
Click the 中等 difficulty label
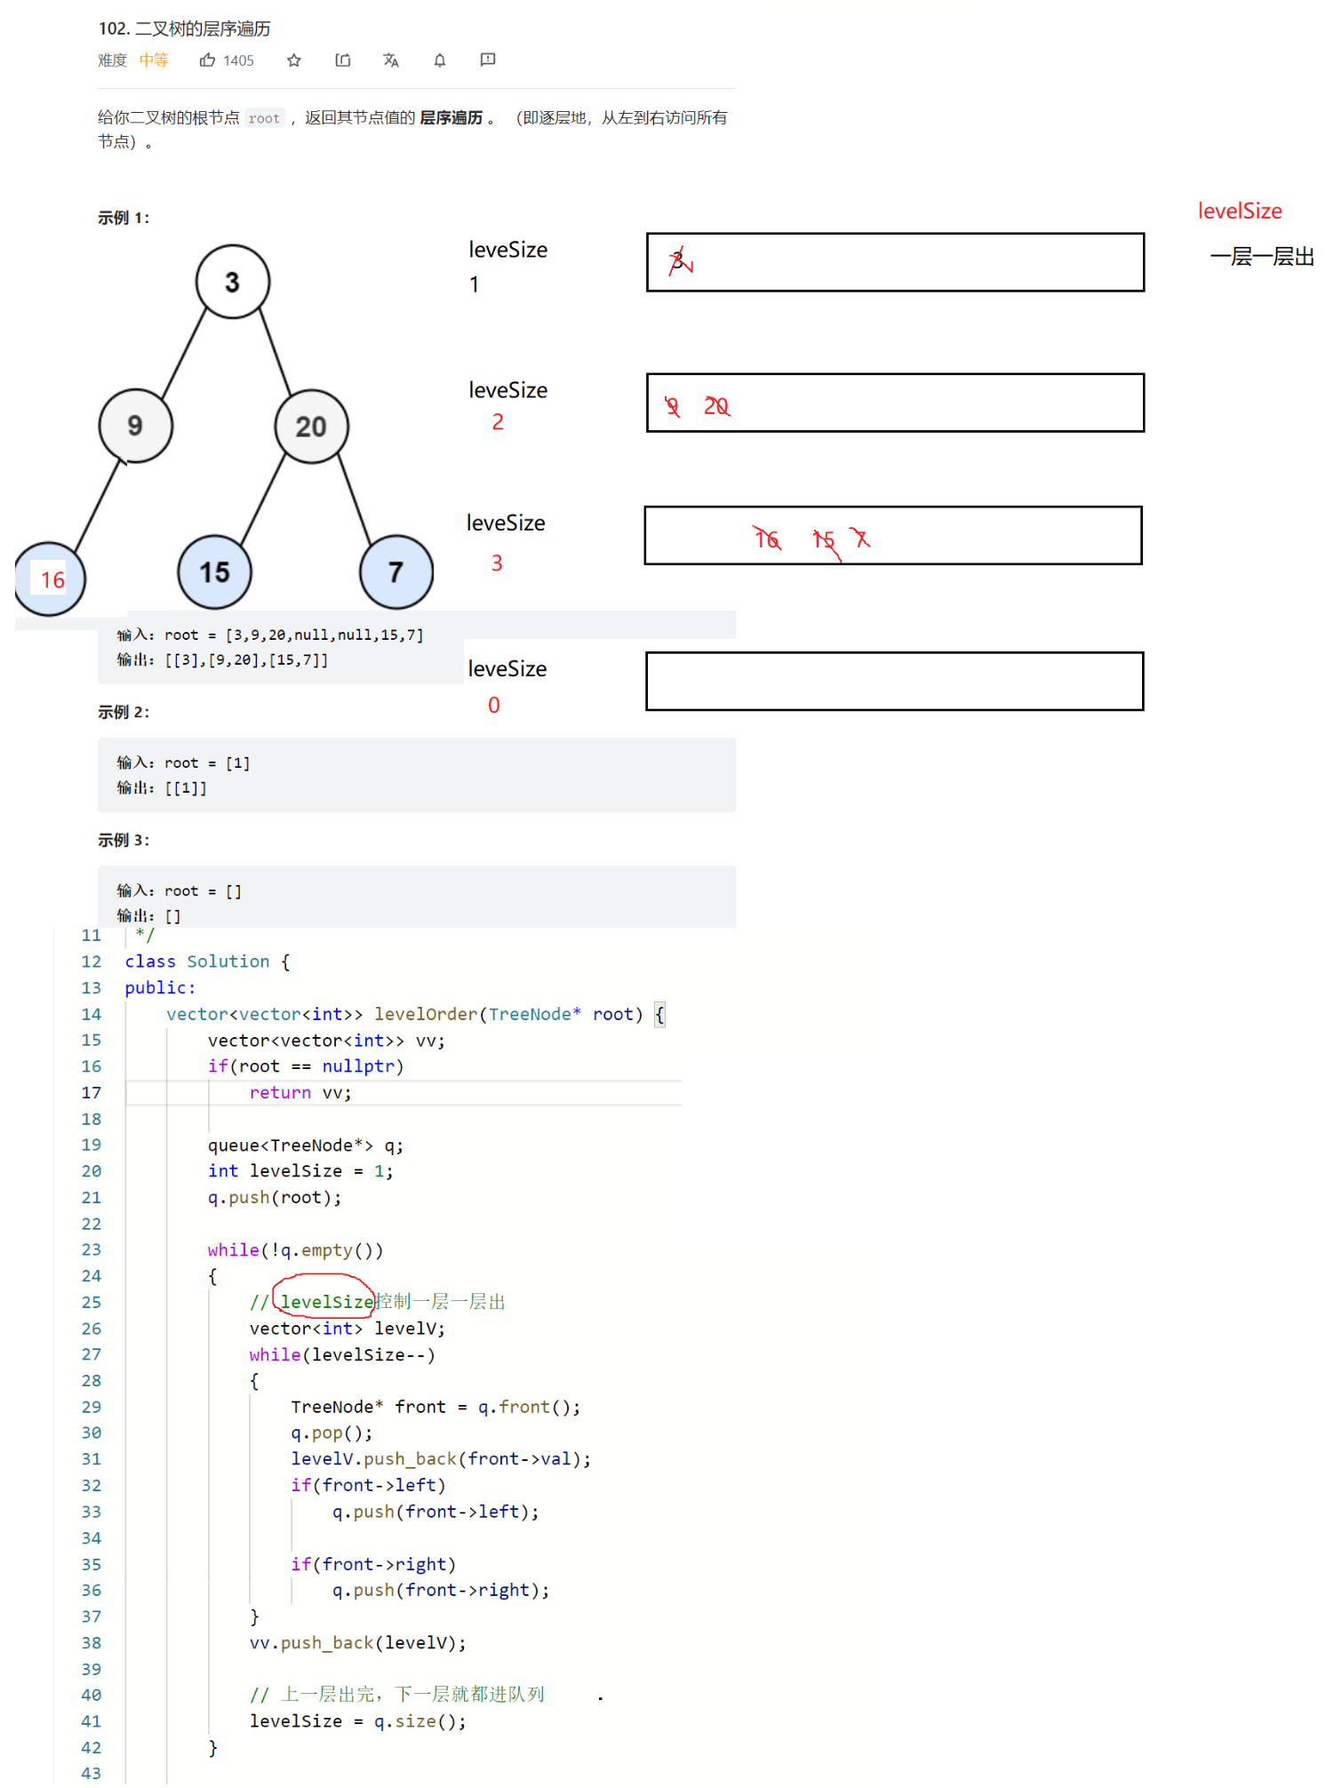coord(154,60)
